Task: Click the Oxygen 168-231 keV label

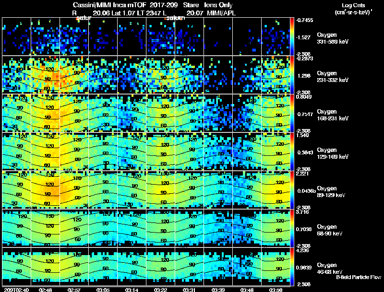Action: [x=333, y=115]
